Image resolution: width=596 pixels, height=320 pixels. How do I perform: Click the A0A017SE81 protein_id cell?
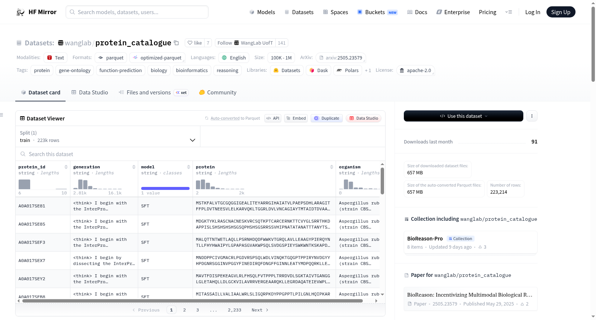[43, 206]
